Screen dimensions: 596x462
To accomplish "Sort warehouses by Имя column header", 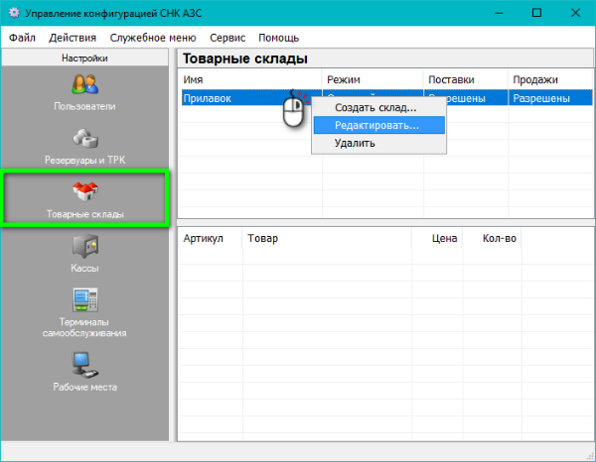I will [249, 79].
